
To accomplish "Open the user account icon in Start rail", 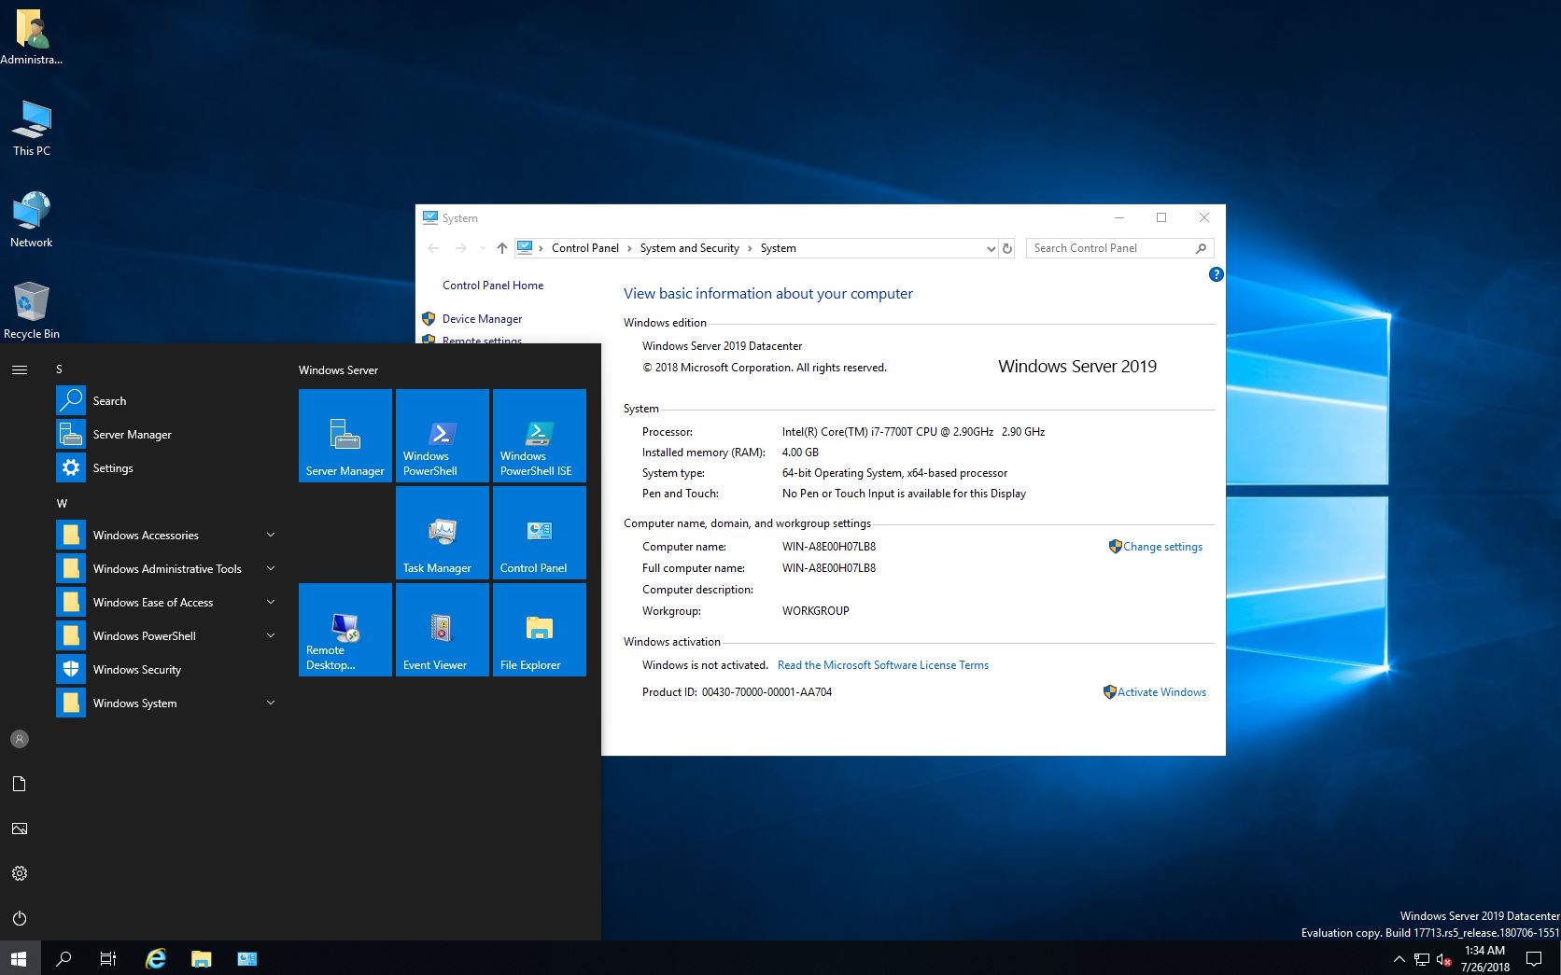I will pos(20,739).
